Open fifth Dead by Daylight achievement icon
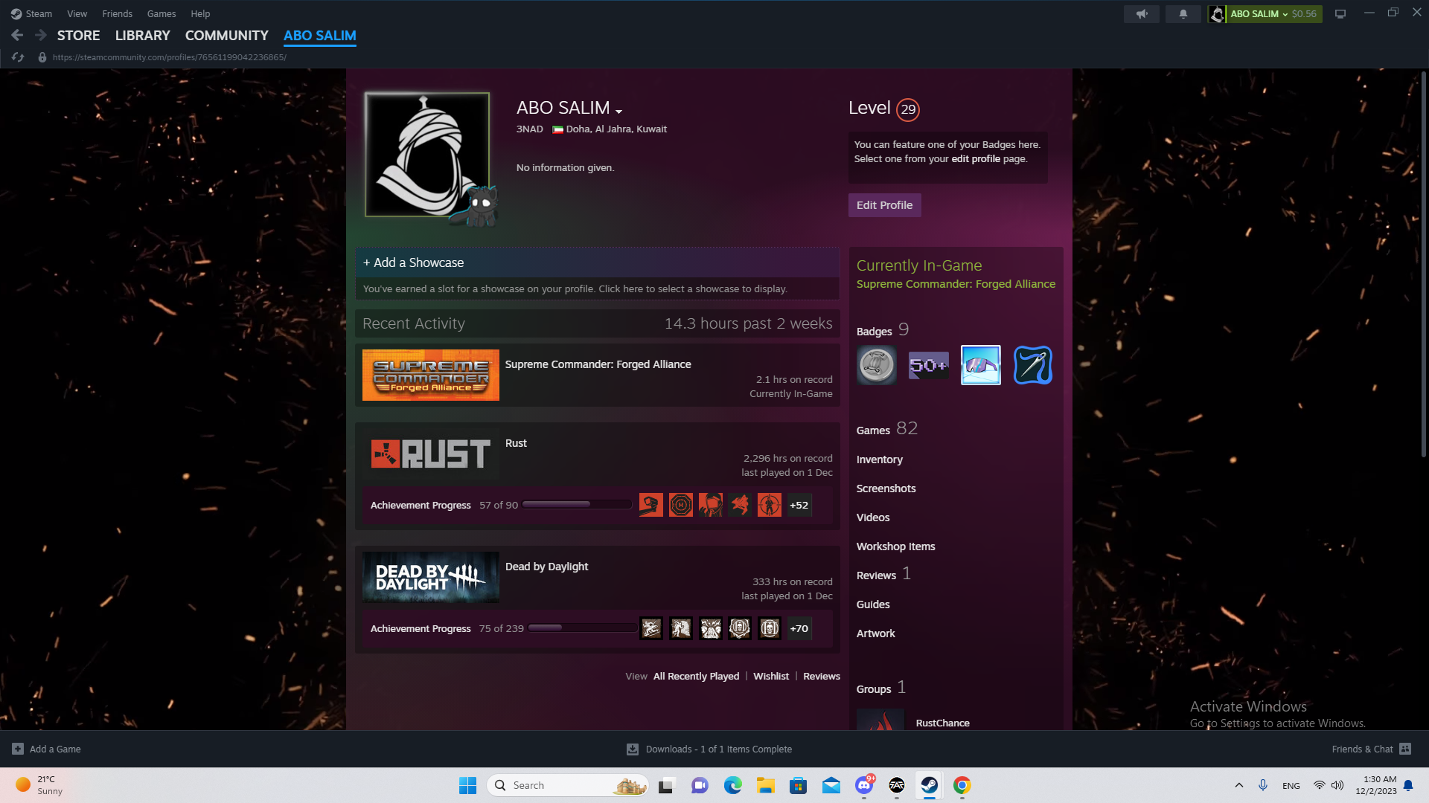 [770, 628]
